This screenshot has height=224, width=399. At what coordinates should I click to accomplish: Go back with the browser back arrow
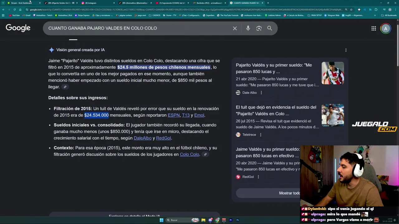pos(3,10)
